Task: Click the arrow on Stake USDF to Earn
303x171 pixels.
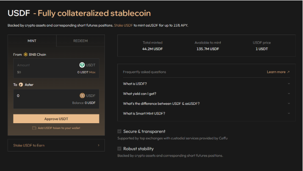Action: (x=98, y=145)
